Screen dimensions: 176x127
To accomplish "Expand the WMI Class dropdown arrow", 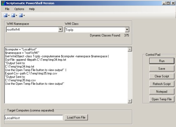I will point(127,30).
